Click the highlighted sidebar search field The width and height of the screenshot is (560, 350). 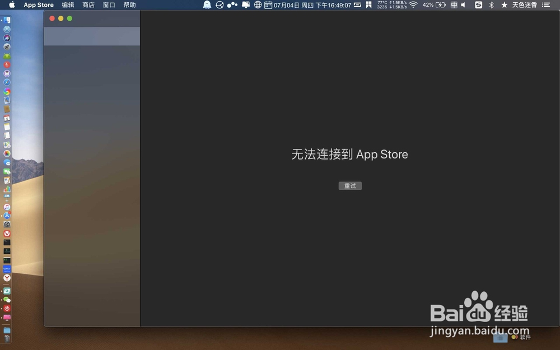(x=92, y=36)
